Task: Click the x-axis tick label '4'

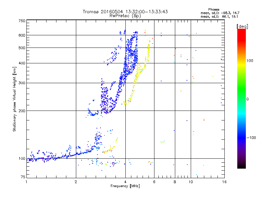Action: [125, 182]
